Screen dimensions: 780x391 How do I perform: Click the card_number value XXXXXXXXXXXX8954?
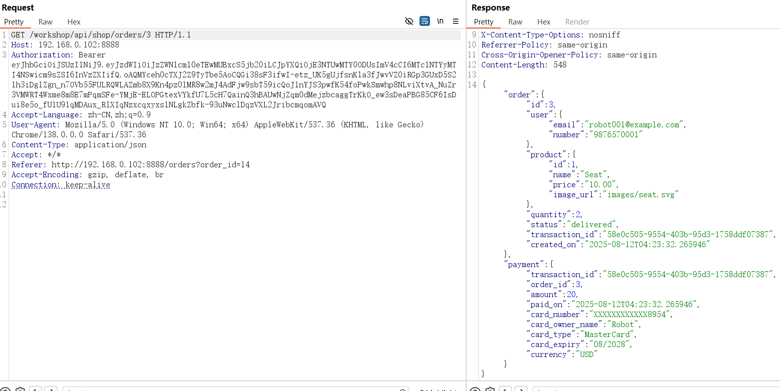point(630,315)
